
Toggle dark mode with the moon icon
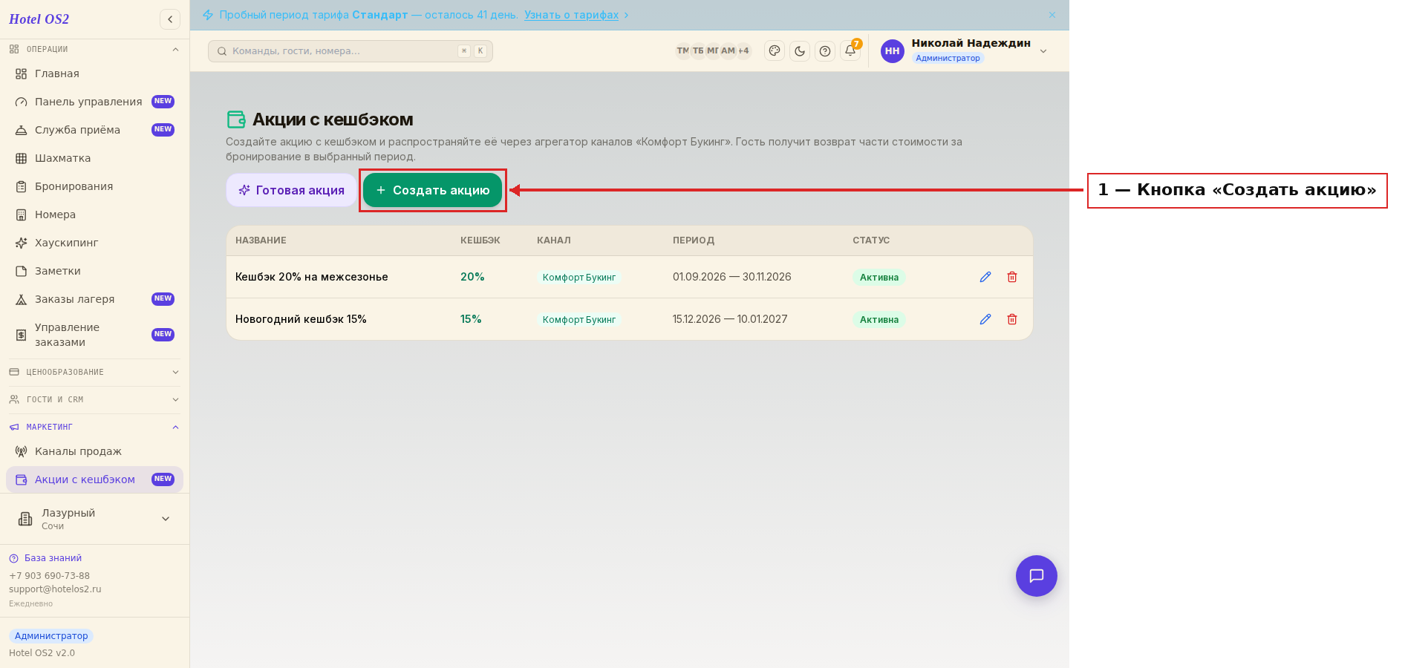pos(800,51)
